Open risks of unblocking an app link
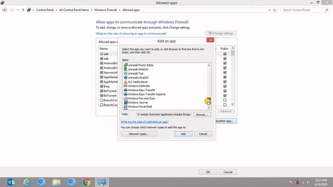This screenshot has width=333, height=187. coord(145,122)
